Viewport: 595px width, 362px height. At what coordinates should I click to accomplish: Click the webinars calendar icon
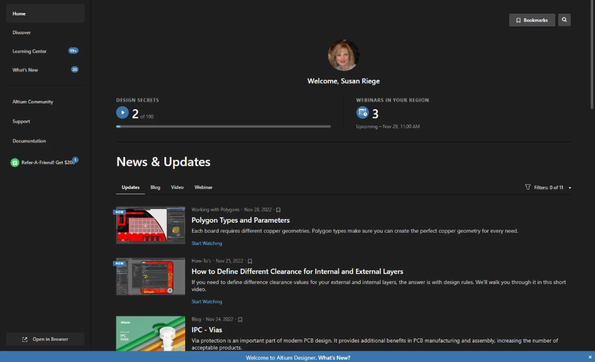pos(362,112)
